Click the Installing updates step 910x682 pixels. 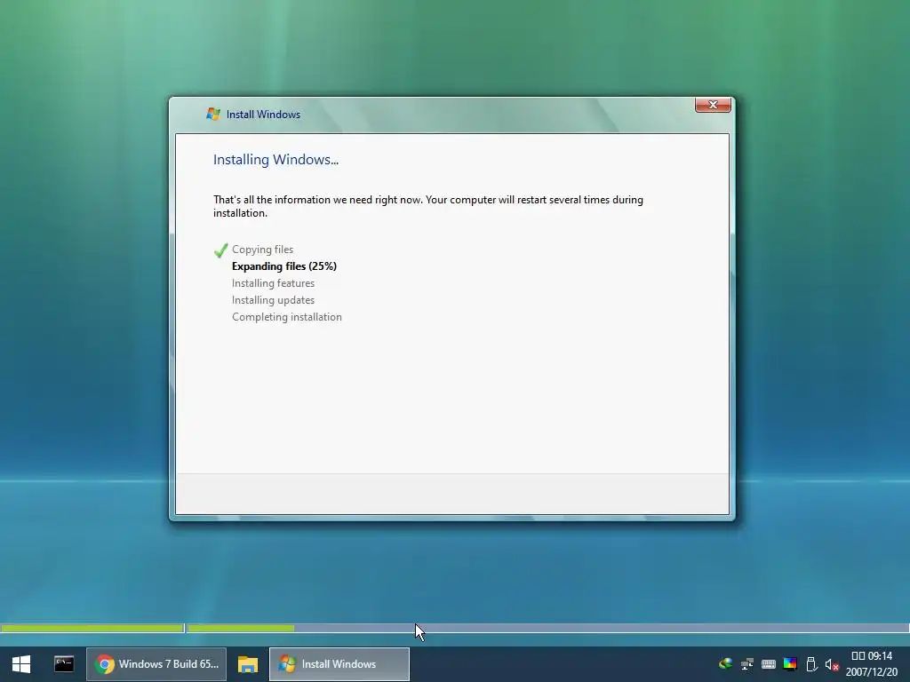click(274, 300)
